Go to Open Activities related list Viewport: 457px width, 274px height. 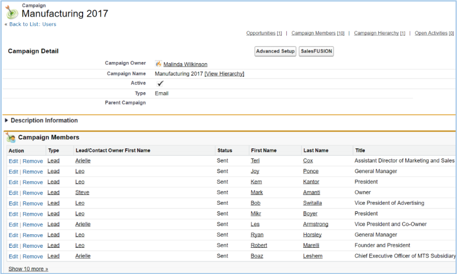434,34
